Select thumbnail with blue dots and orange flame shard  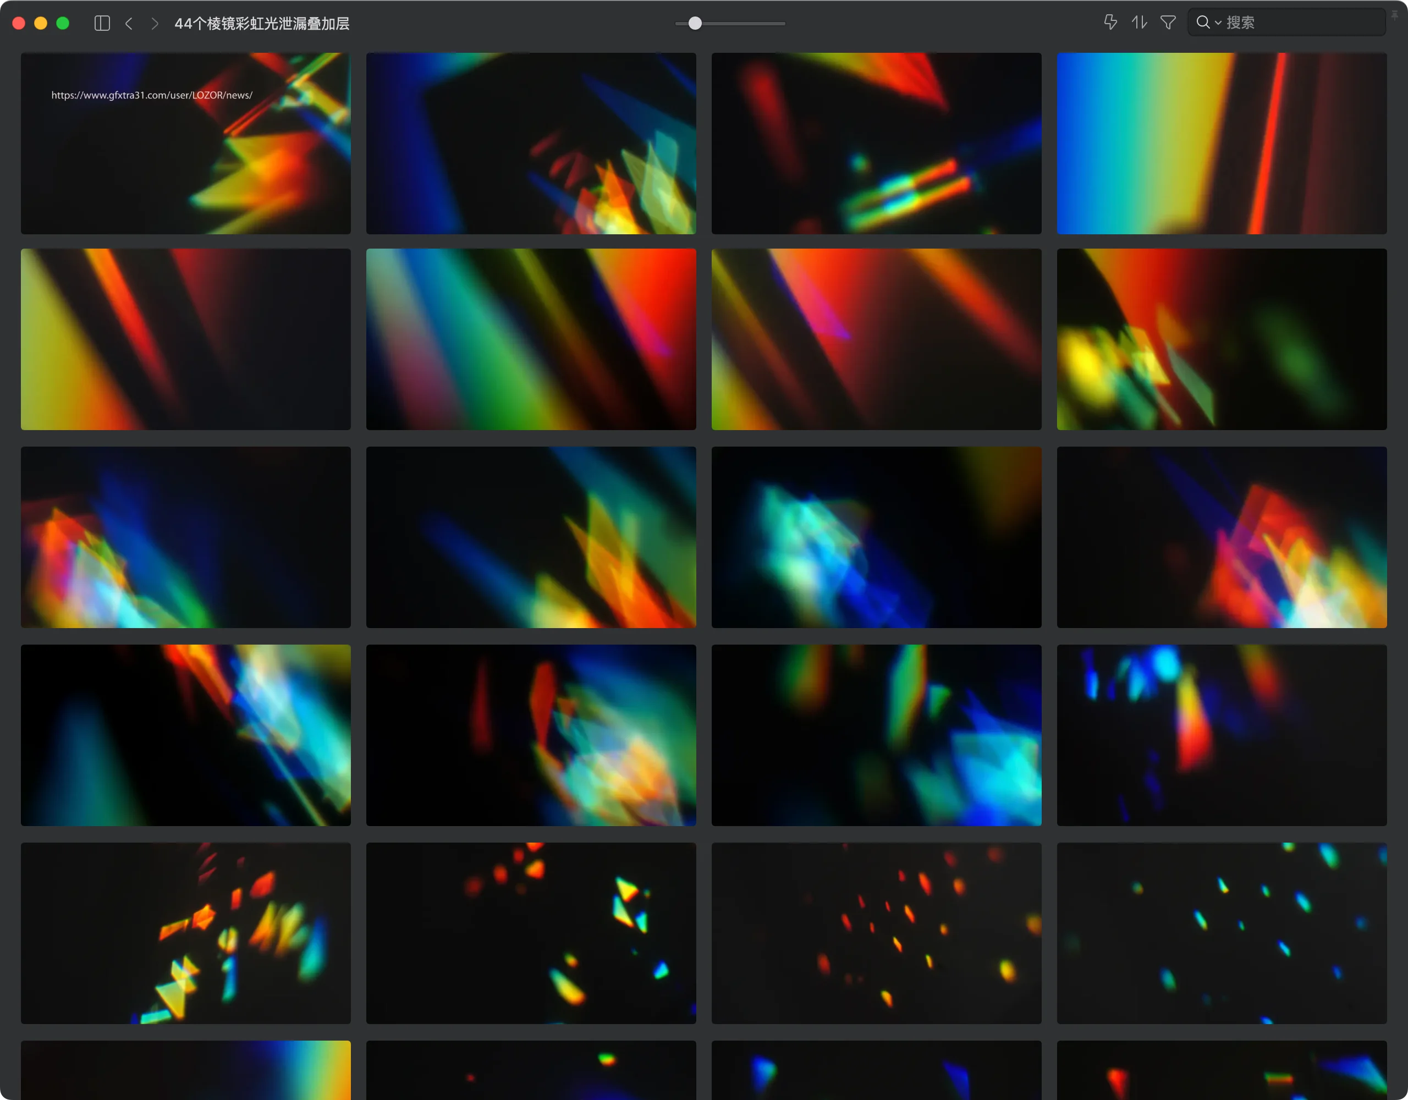click(1222, 735)
